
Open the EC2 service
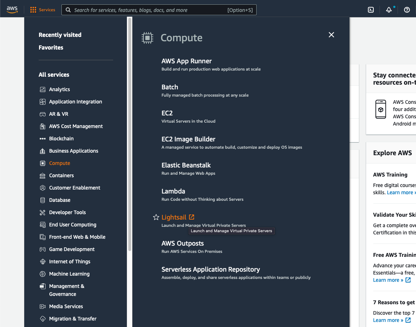click(x=167, y=113)
